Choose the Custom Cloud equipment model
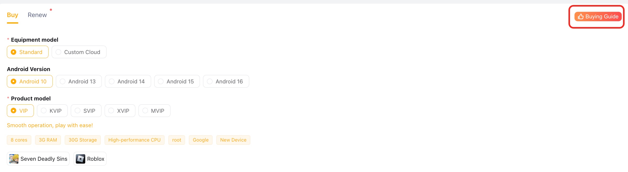 [79, 52]
